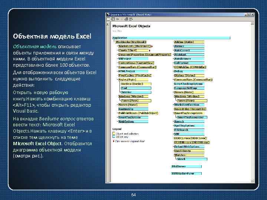Screen dimensions: 267x200
Task: Open Panes (Pane) under Workbooks column
Action: point(136,101)
